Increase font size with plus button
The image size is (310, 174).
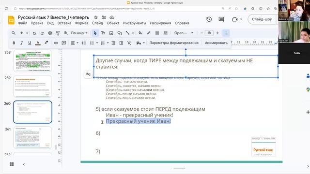[217, 33]
